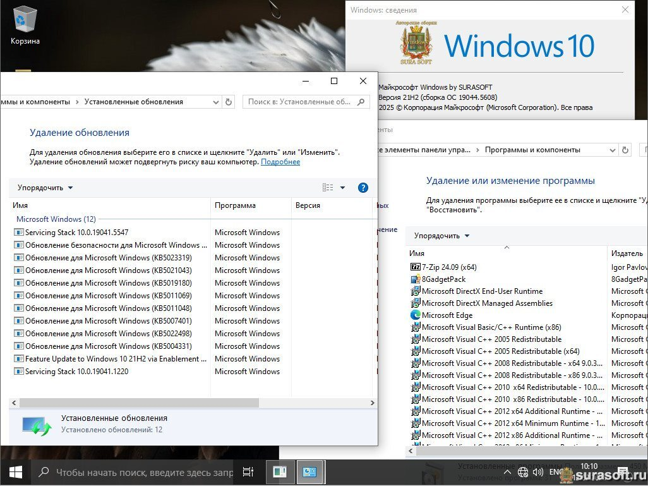Click the taskbar search box
This screenshot has width=648, height=486.
[x=133, y=472]
